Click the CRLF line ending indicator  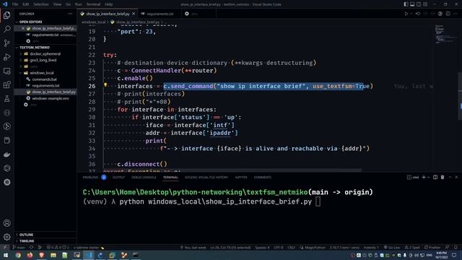(x=291, y=247)
